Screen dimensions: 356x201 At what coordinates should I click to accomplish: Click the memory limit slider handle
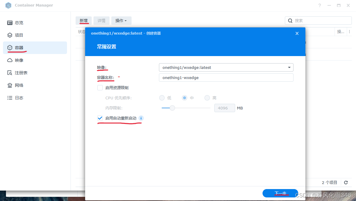172,108
